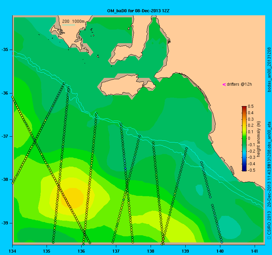Click the positive 0.5 colorbar tick label
Viewport: 272px width, 255px height.
click(x=251, y=106)
